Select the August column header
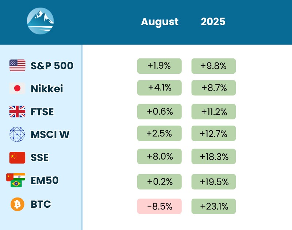This screenshot has height=230, width=292. pos(160,22)
